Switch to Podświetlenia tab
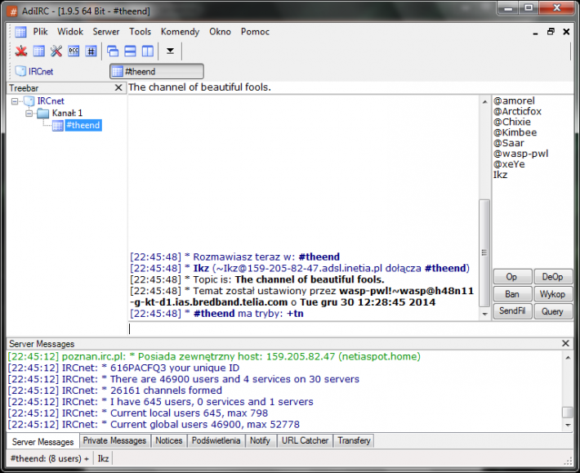 [216, 440]
